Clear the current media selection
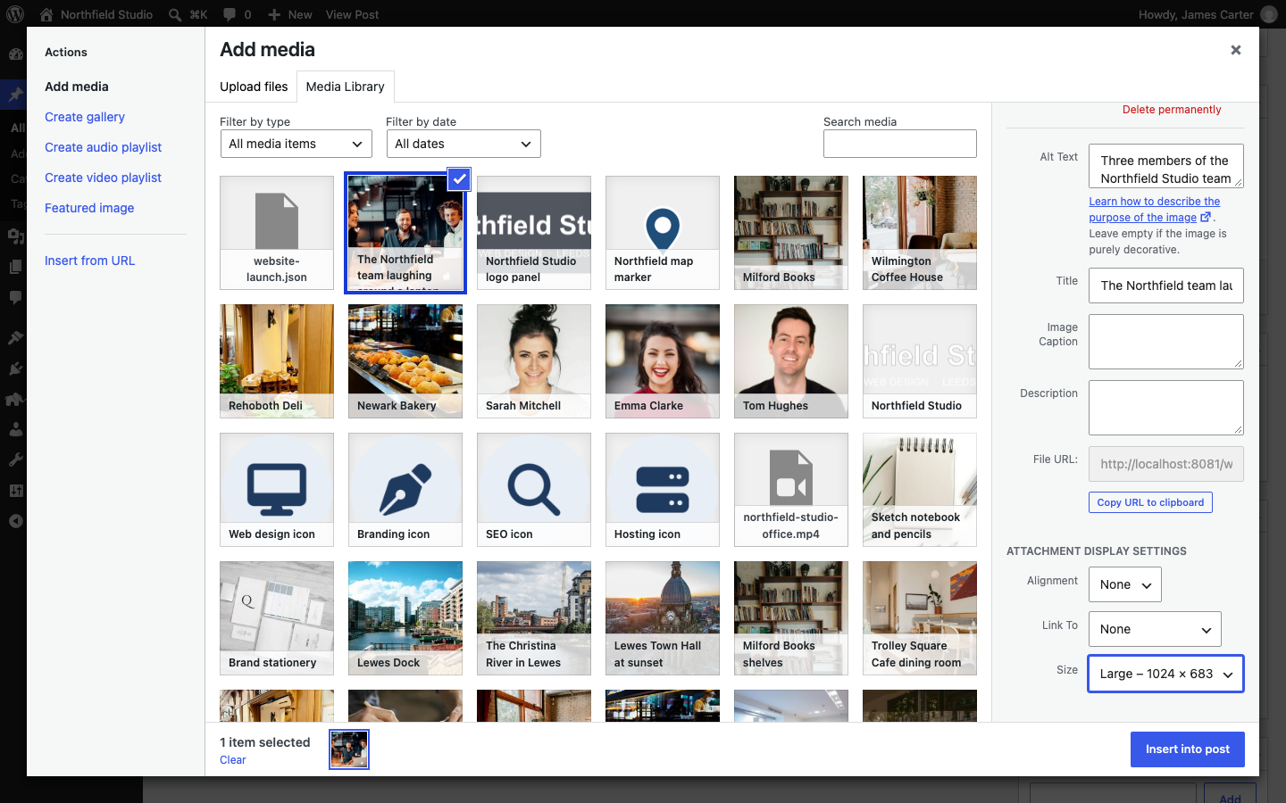The width and height of the screenshot is (1286, 803). (233, 760)
